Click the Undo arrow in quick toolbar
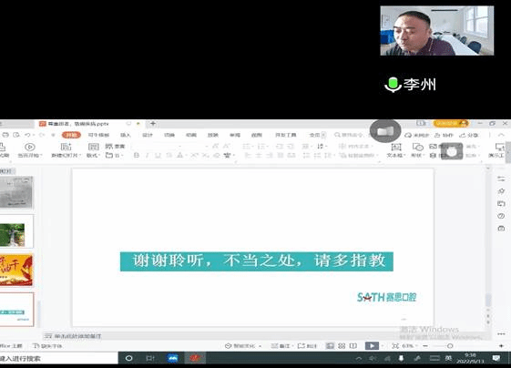Viewport: 511px width, 368px height. pyautogui.click(x=27, y=135)
